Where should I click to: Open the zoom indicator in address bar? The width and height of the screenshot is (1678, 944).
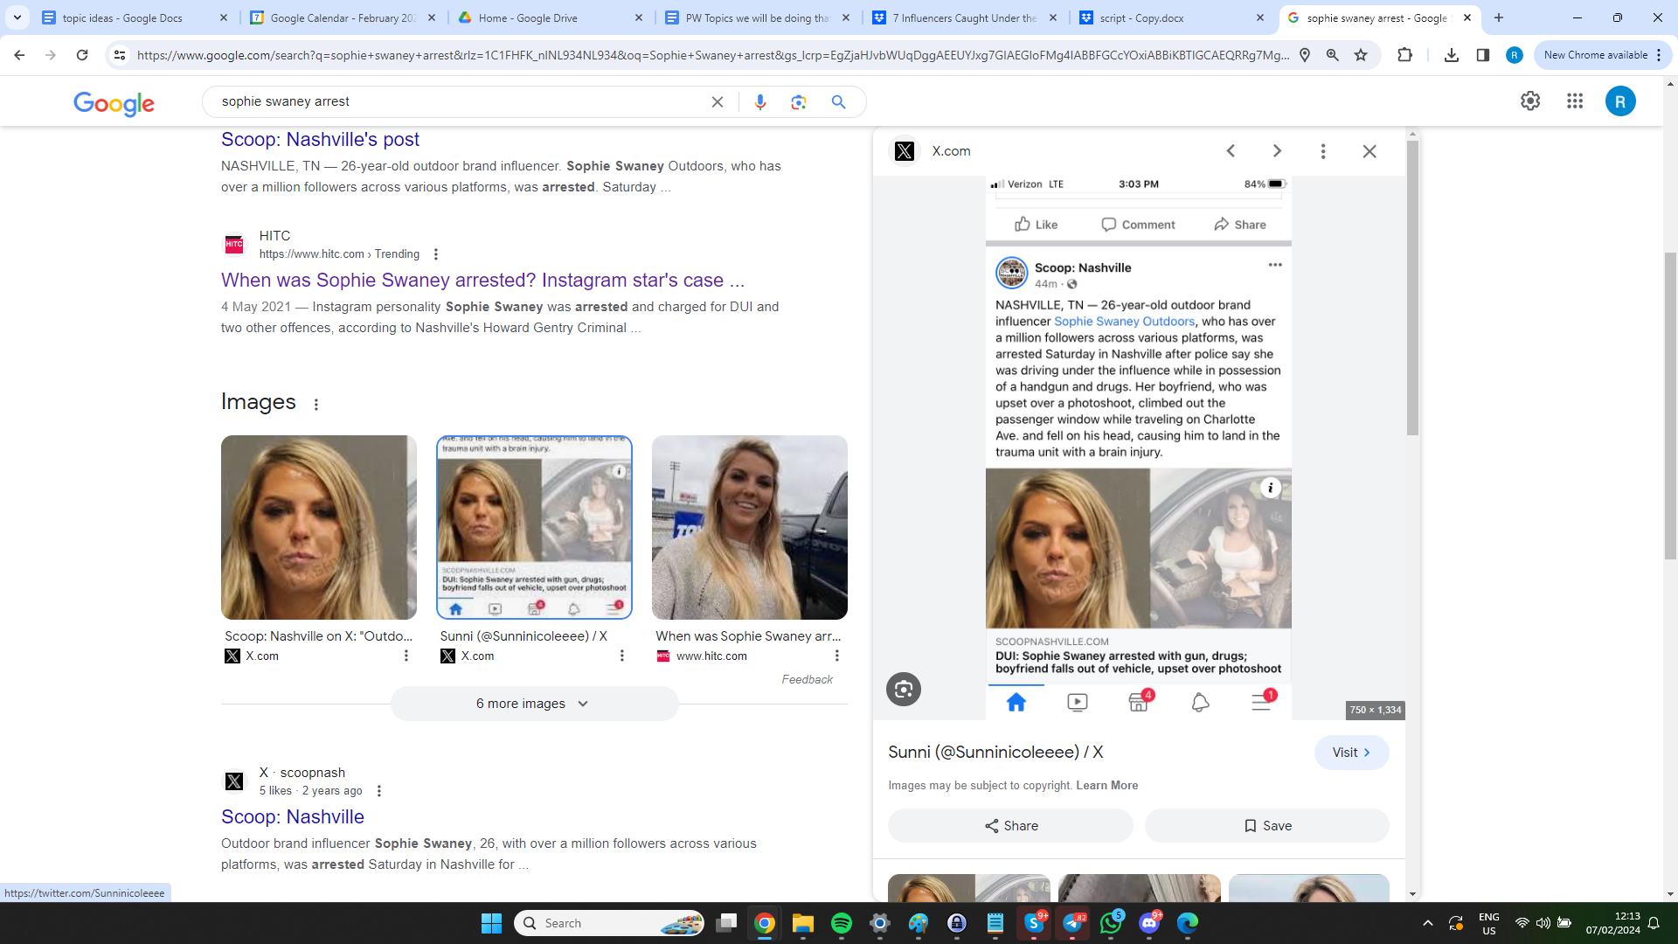click(x=1333, y=55)
